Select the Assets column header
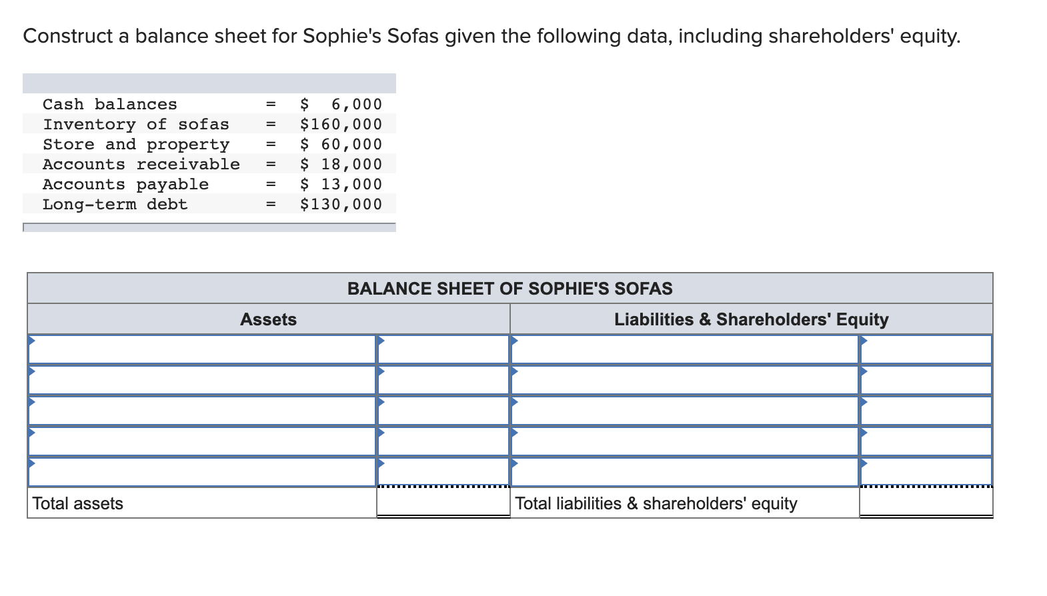Screen dimensions: 1047x596 pos(268,319)
